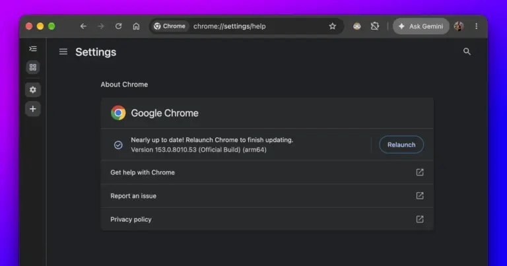This screenshot has height=266, width=507.
Task: Open Report an issue
Action: coord(267,196)
